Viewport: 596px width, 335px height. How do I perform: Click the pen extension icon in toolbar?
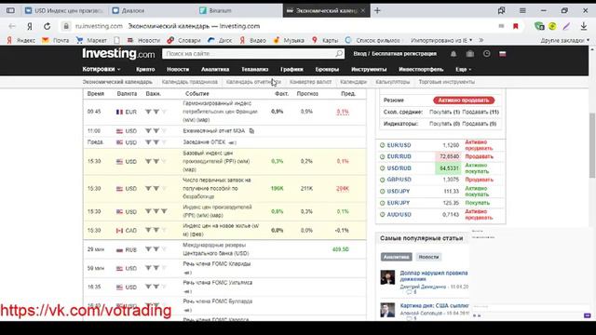[566, 26]
